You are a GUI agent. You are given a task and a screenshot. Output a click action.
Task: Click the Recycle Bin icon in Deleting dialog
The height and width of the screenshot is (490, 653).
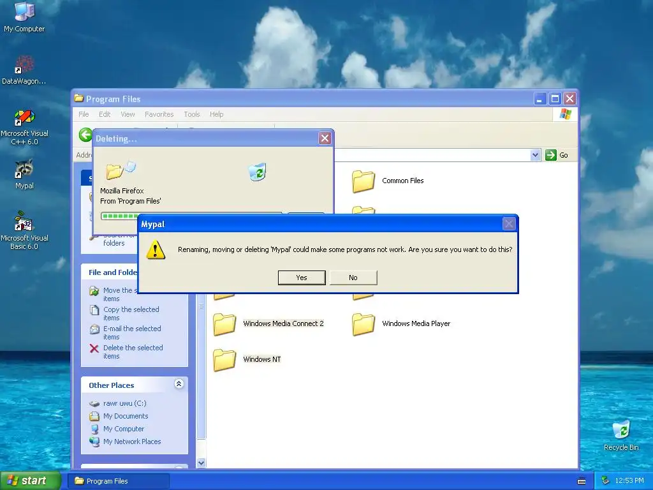click(258, 172)
